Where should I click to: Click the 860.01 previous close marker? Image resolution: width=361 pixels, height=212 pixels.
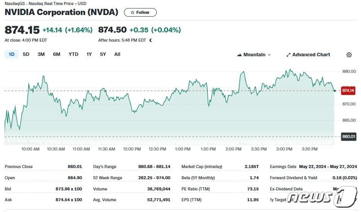click(x=348, y=136)
